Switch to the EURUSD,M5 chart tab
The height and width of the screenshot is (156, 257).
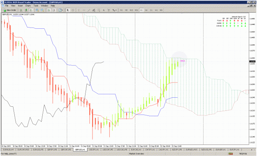point(38,149)
